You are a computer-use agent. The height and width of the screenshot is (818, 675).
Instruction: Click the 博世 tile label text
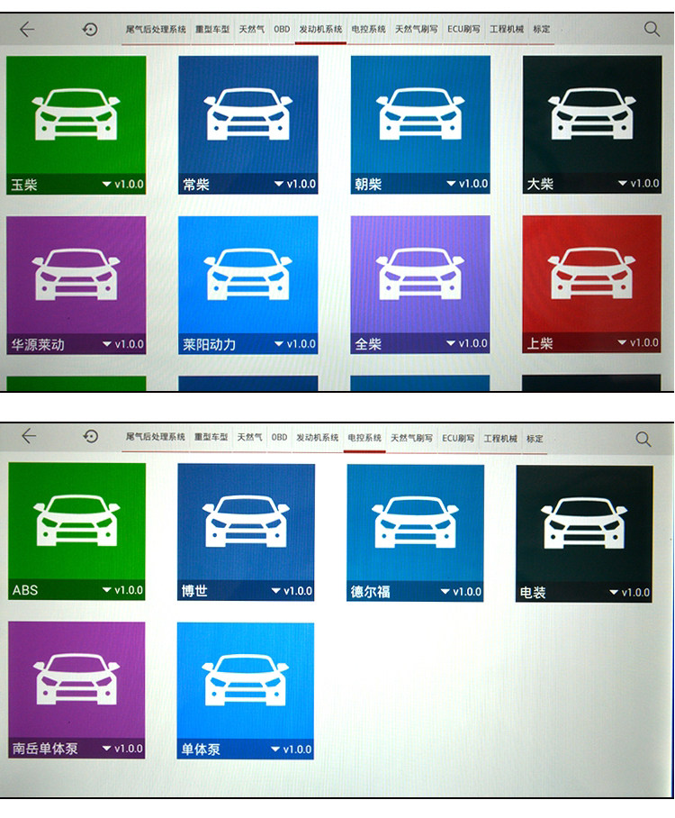point(194,591)
